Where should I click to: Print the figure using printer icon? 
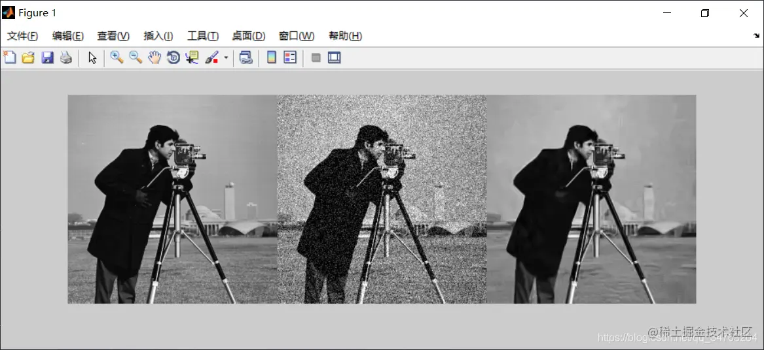tap(65, 58)
